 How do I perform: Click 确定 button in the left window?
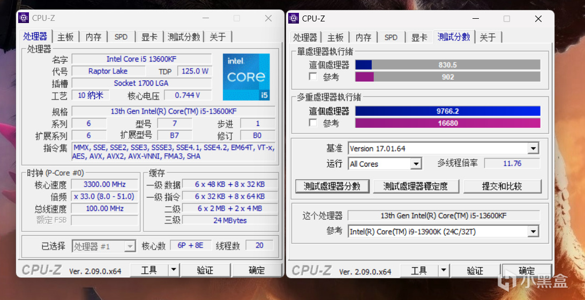point(257,270)
